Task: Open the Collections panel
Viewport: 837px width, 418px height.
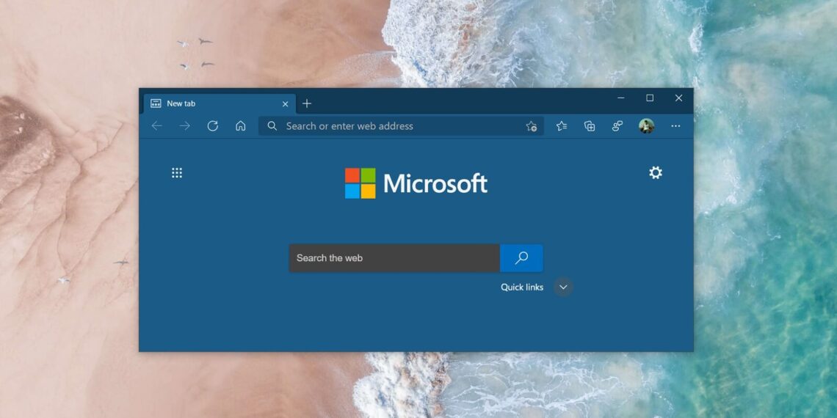Action: pos(590,126)
